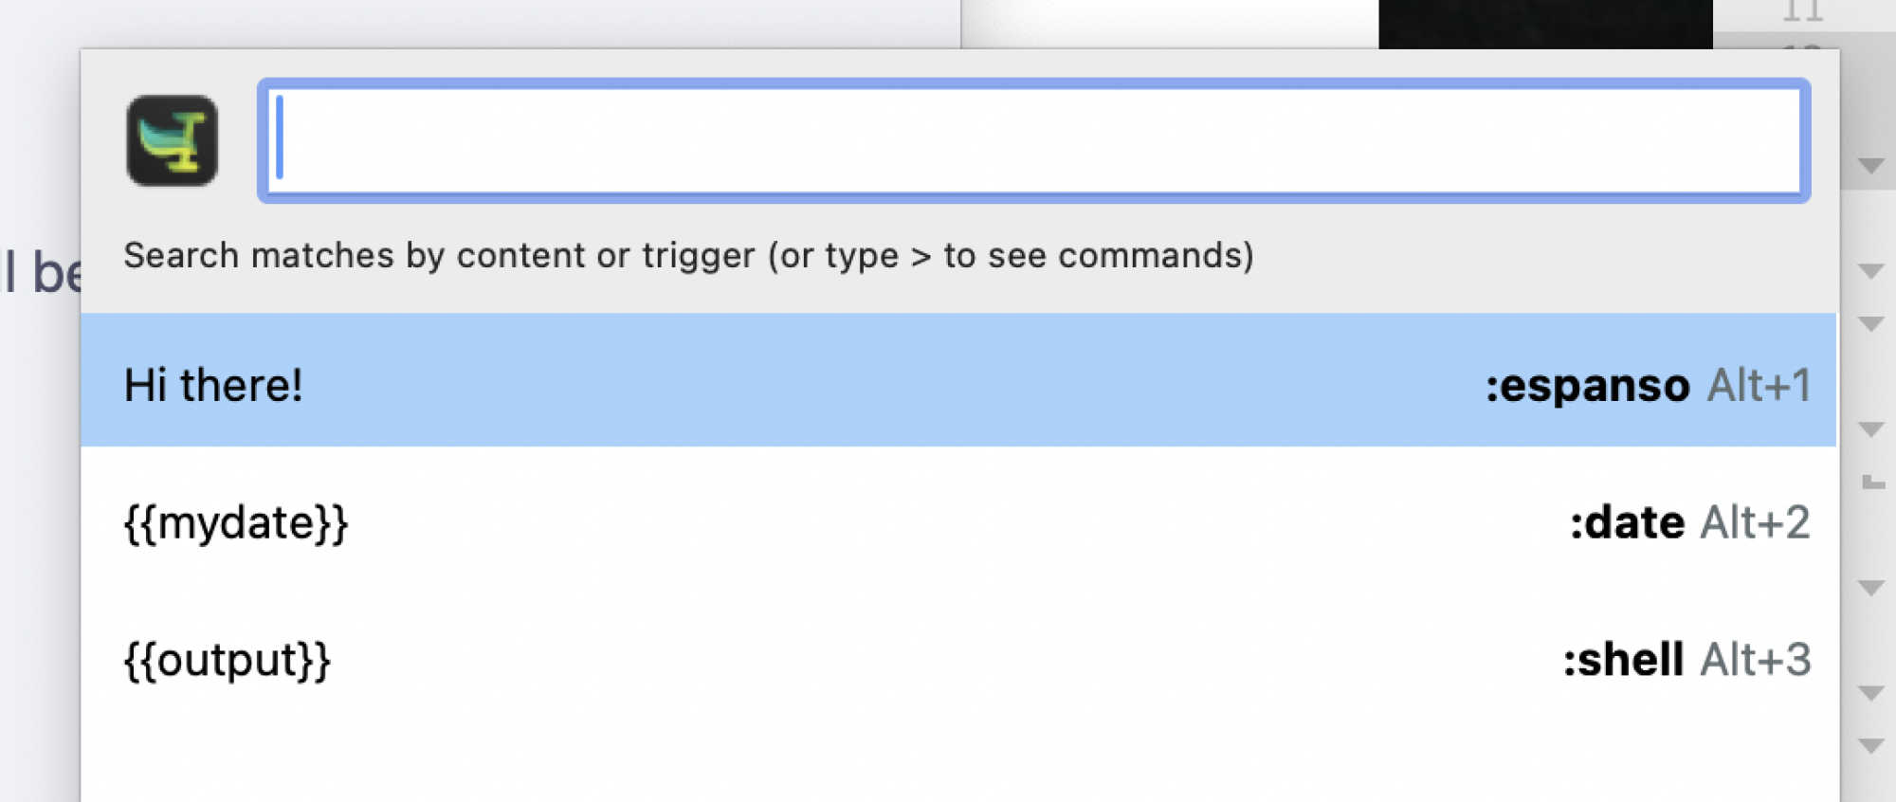
Task: Click the search matches hint text
Action: [x=688, y=256]
